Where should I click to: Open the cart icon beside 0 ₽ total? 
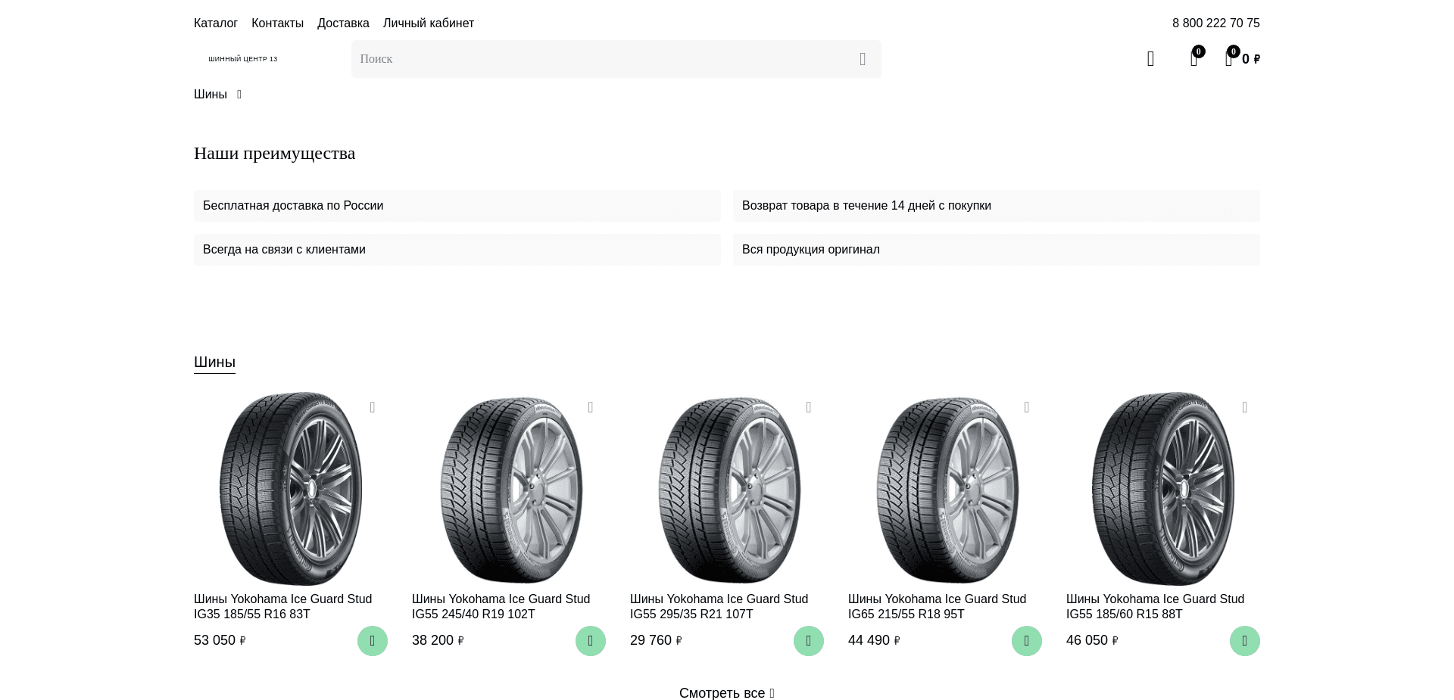tap(1229, 59)
